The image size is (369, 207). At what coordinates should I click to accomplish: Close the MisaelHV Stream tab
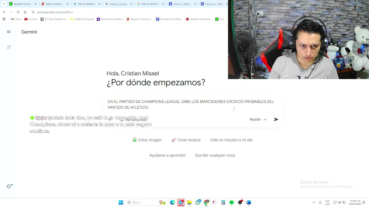(x=36, y=4)
